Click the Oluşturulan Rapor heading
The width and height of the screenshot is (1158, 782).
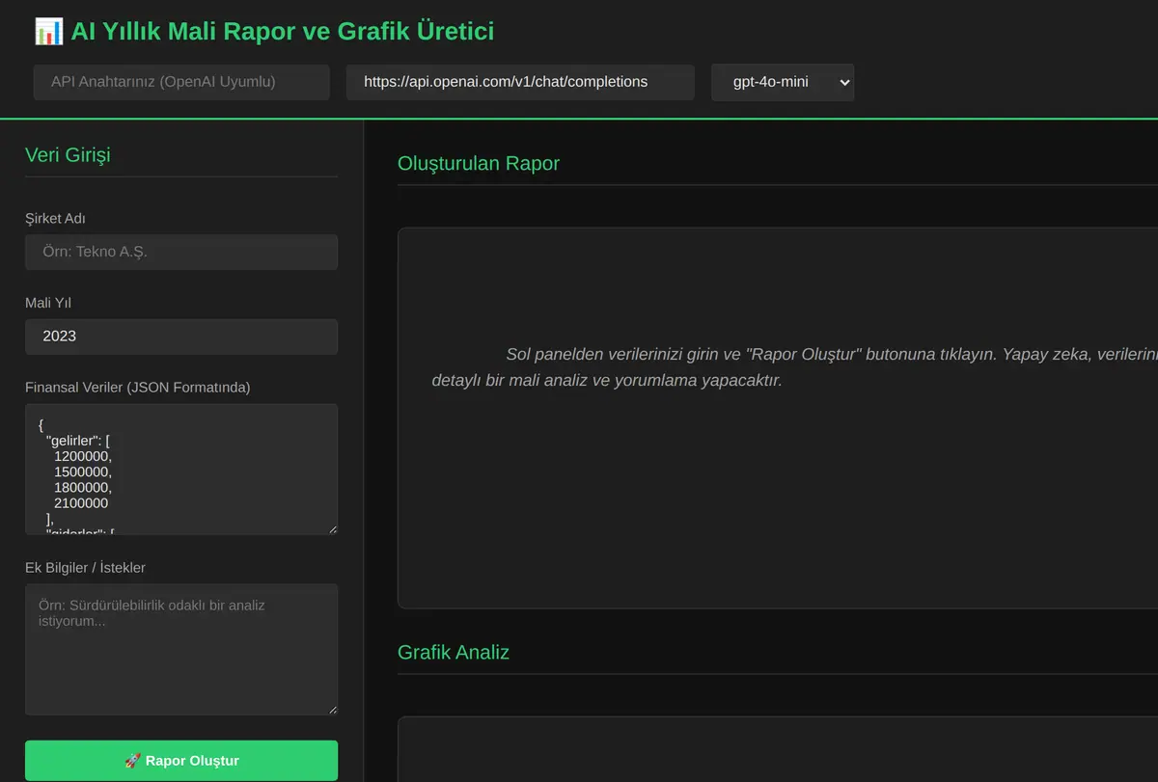tap(479, 163)
